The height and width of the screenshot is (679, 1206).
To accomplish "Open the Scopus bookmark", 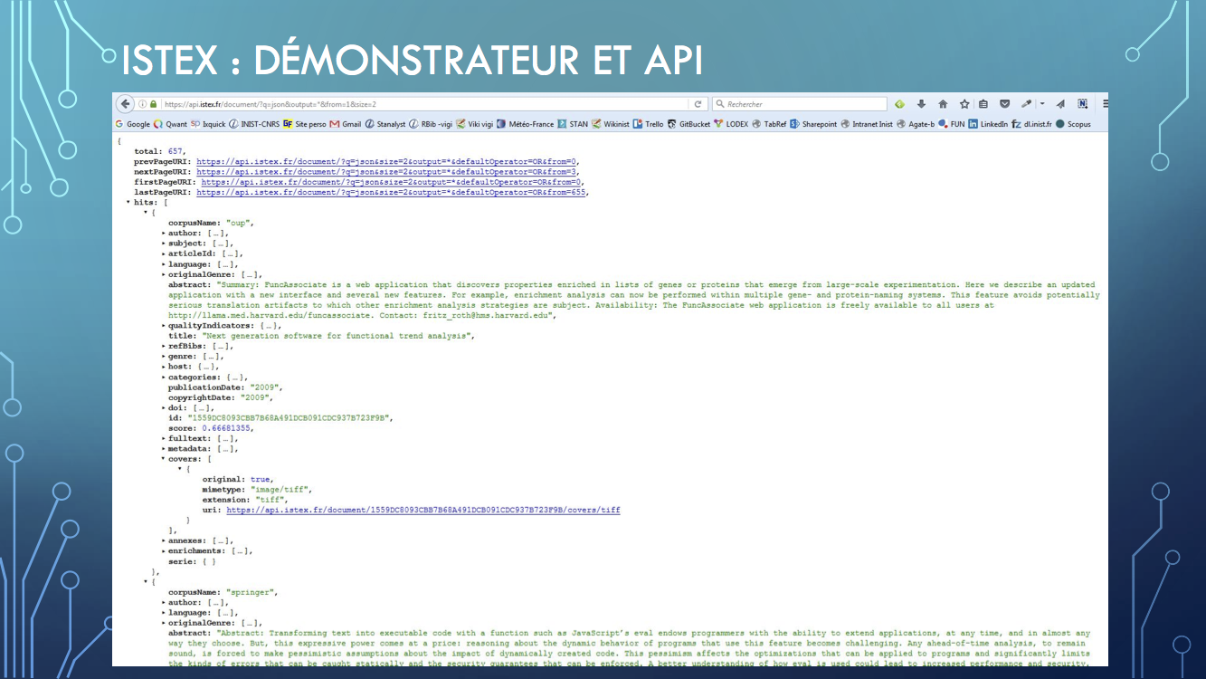I will click(1073, 124).
